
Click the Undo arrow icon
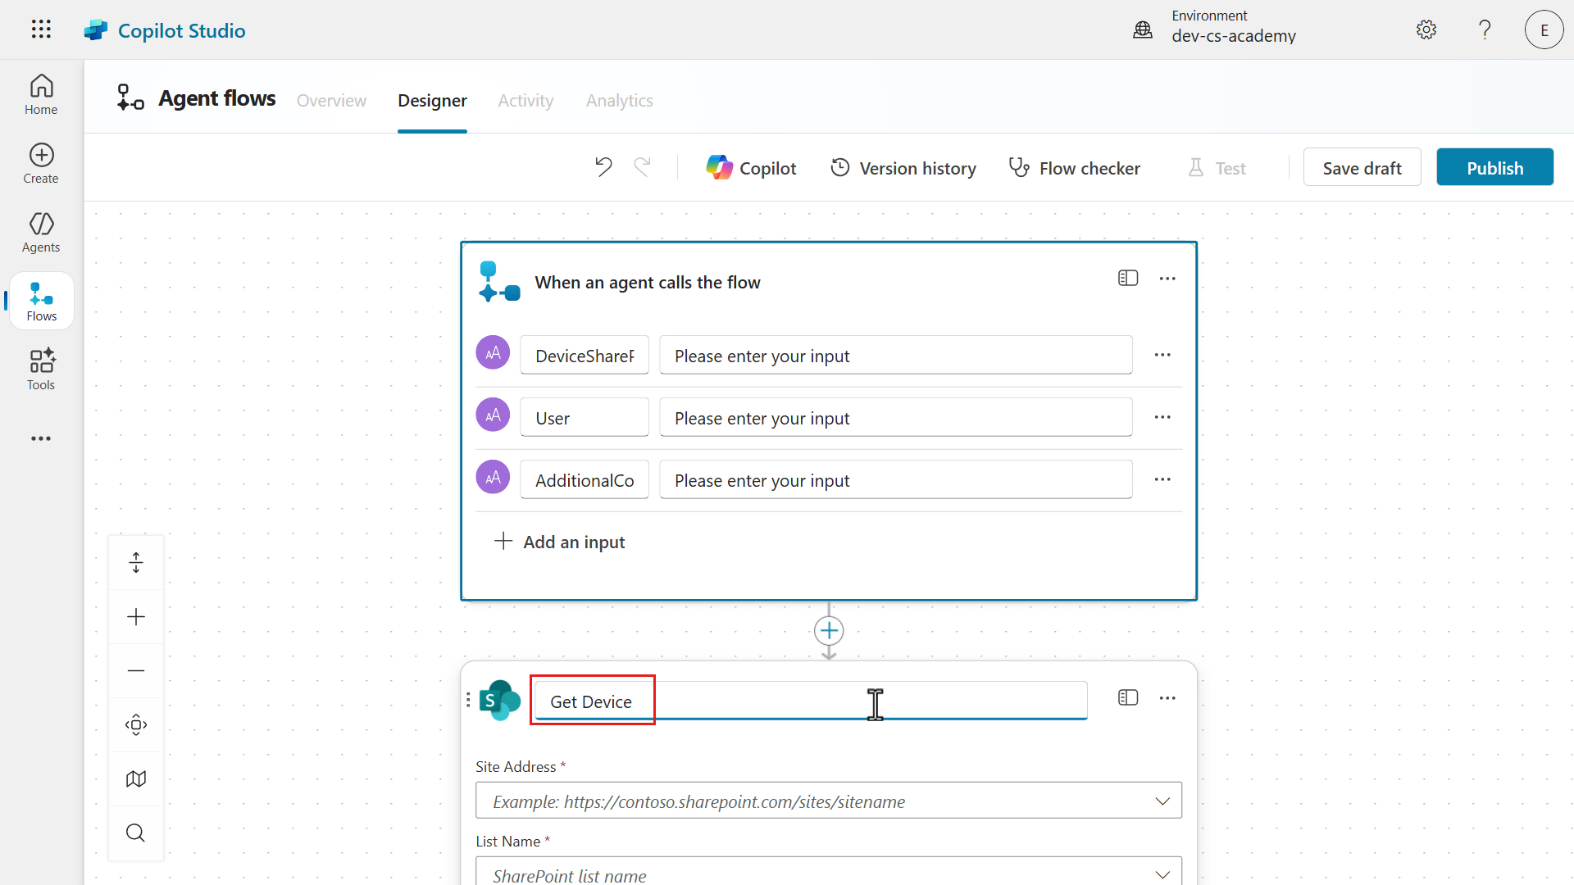pos(603,167)
